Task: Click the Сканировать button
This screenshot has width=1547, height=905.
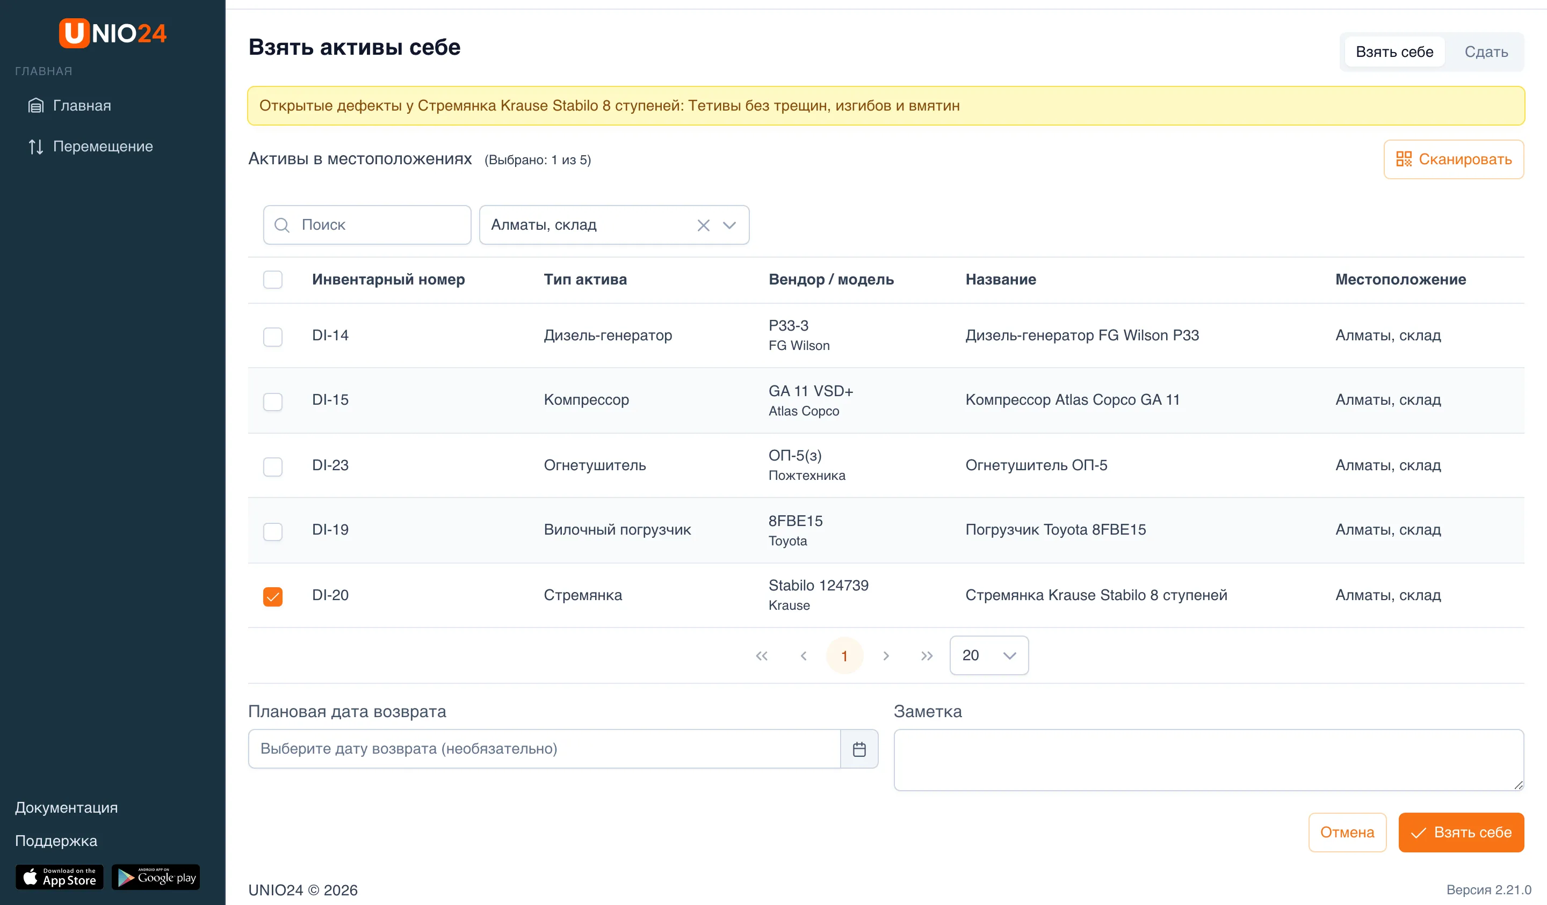Action: 1454,159
